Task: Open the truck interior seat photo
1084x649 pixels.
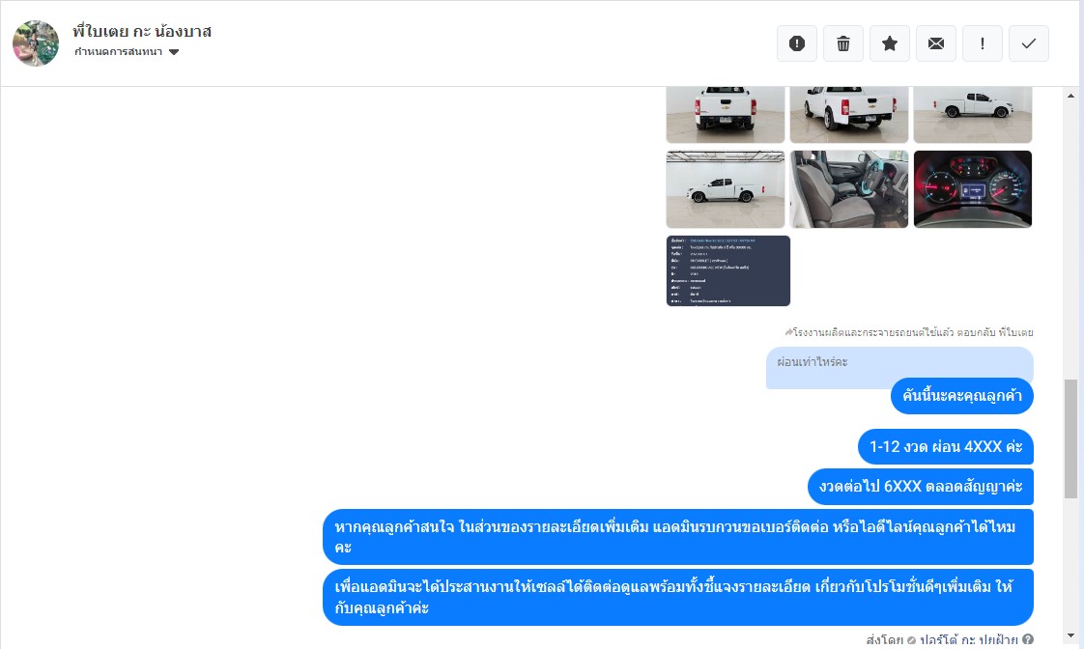Action: pos(848,188)
